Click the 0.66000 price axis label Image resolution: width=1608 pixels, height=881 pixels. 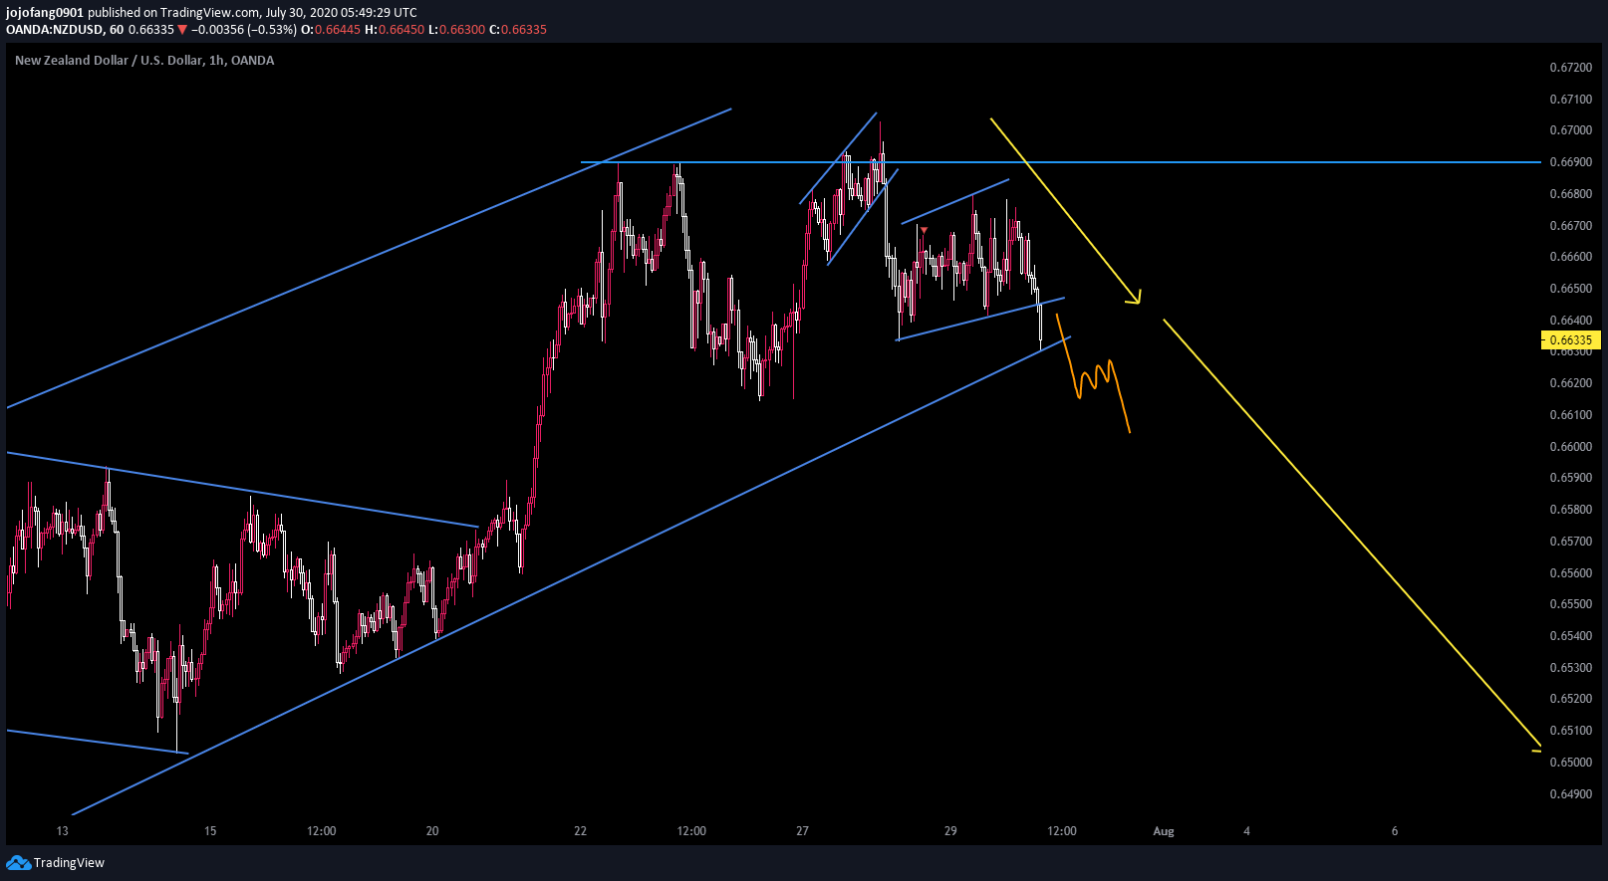tap(1570, 447)
